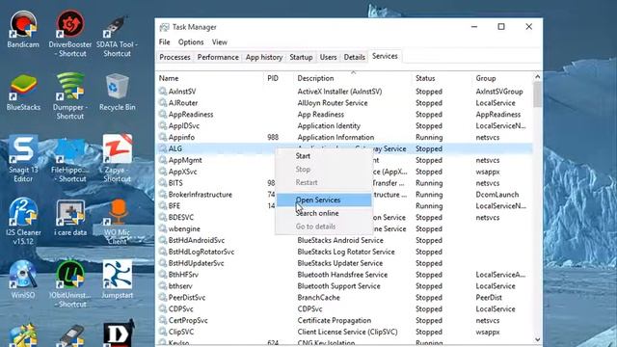Launch WO Mic Client icon
The width and height of the screenshot is (617, 347).
pos(117,222)
